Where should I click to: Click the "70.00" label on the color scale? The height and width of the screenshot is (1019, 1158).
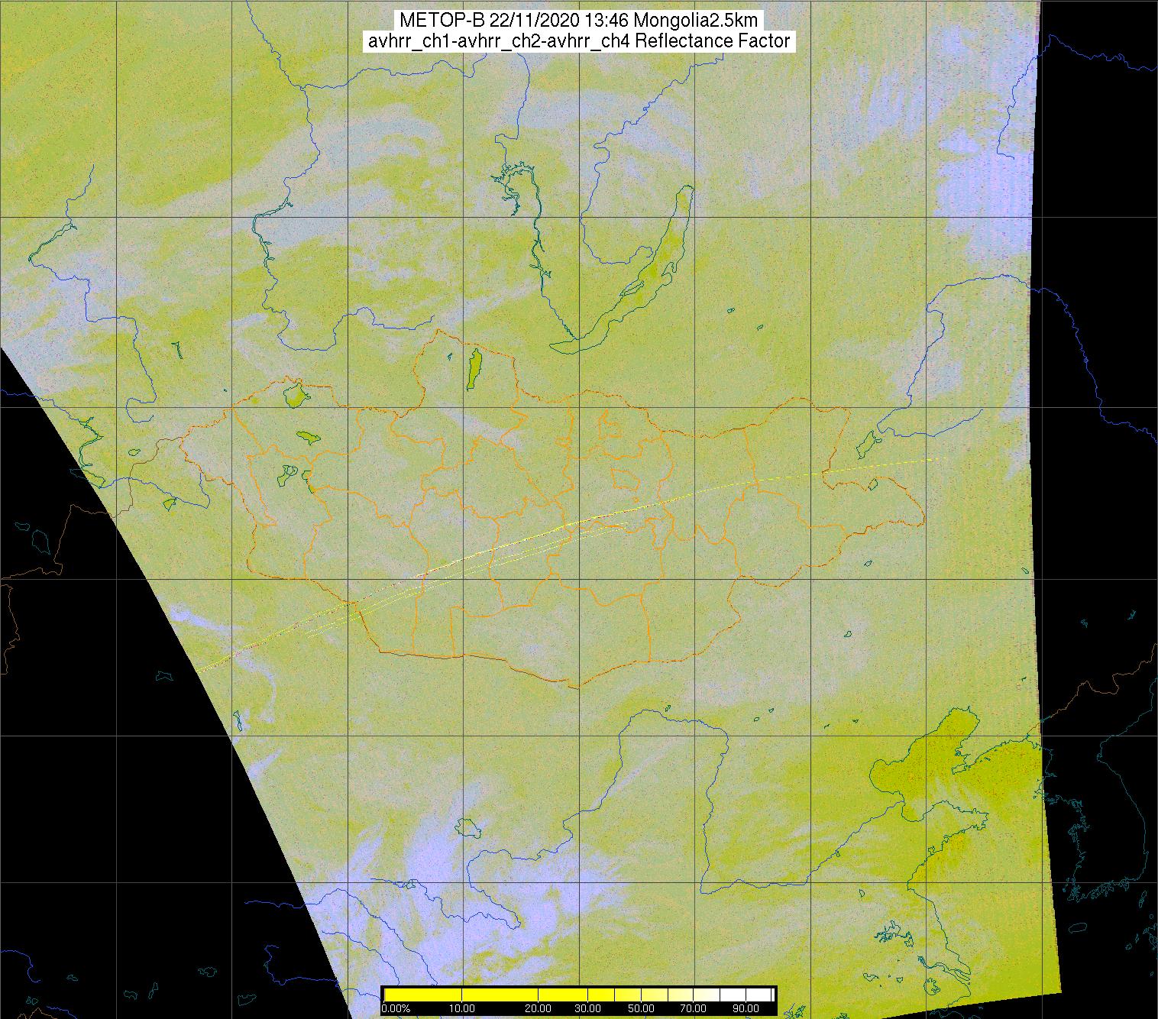[691, 1009]
